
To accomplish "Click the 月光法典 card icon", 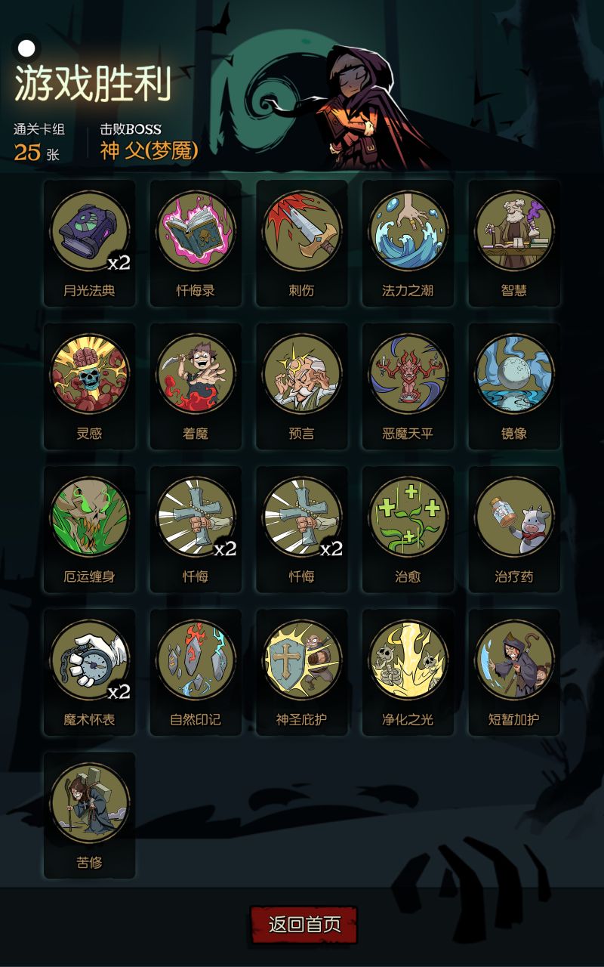I will pos(90,243).
